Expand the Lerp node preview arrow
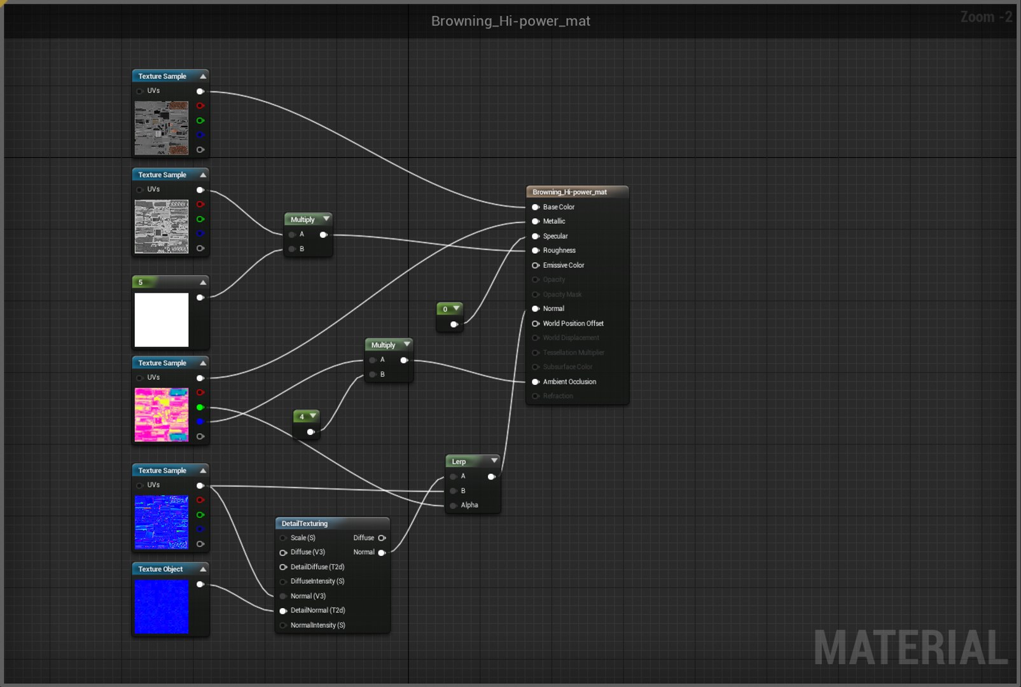This screenshot has width=1021, height=687. point(494,461)
